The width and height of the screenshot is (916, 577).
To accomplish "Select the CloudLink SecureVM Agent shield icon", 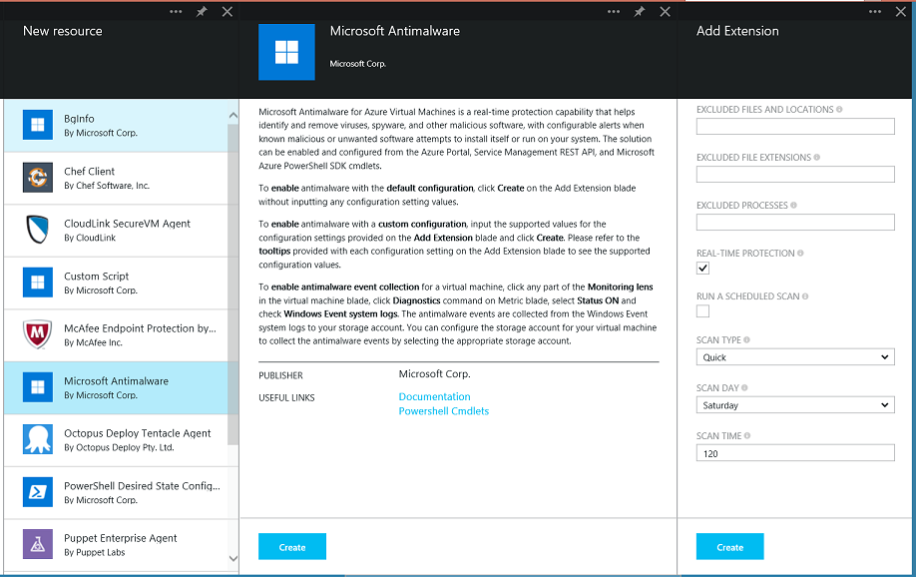I will coord(38,230).
